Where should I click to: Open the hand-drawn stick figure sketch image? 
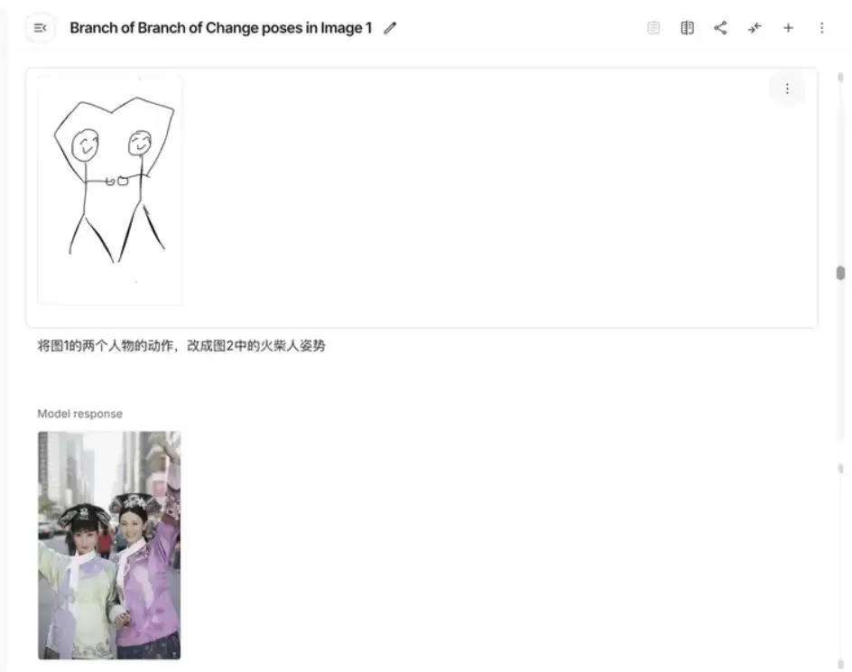(110, 191)
